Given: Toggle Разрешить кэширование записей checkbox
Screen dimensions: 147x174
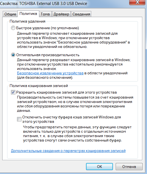Looking at the screenshot, I should pos(13,92).
